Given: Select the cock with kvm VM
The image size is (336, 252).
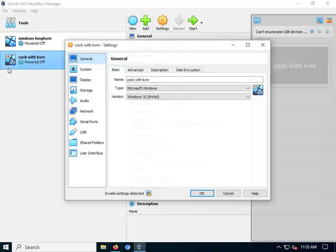Looking at the screenshot, I should click(x=32, y=60).
